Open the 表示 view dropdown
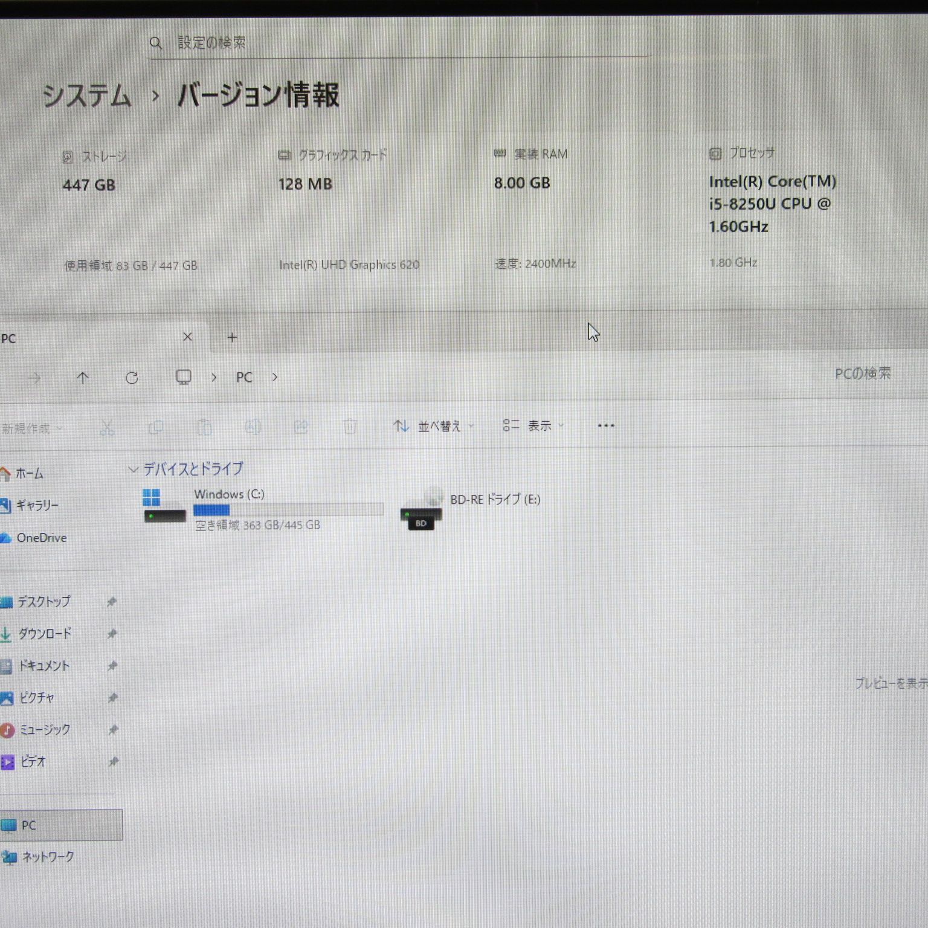The height and width of the screenshot is (928, 928). (533, 426)
